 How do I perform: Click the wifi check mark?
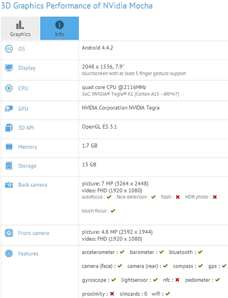point(168,294)
